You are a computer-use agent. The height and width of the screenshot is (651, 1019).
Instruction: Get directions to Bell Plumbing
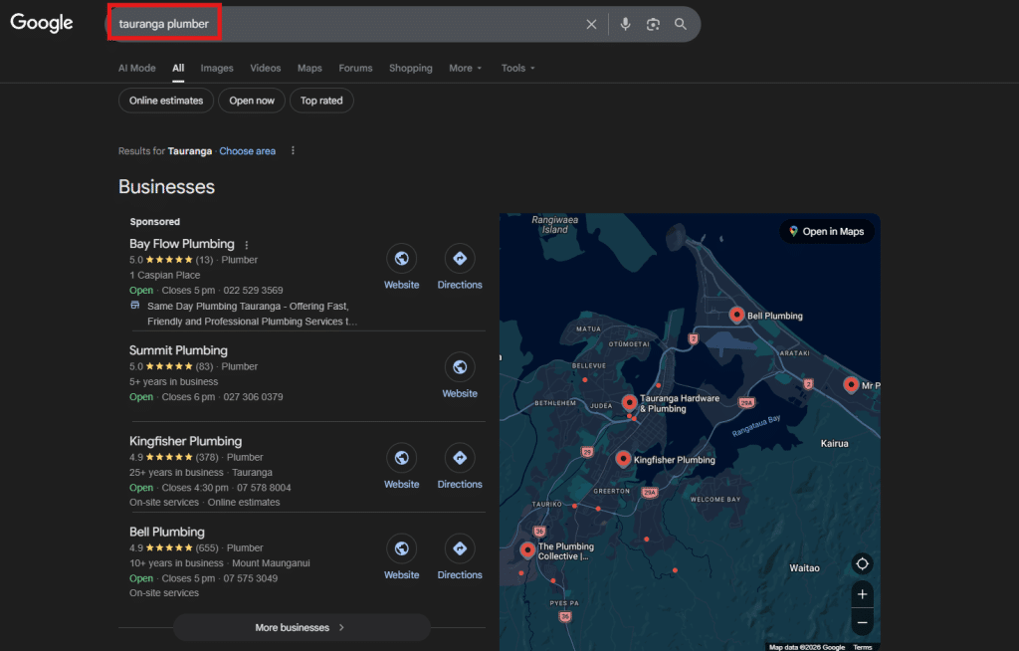coord(460,548)
